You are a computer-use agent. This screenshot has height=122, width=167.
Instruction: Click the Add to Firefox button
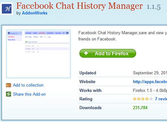[108, 53]
